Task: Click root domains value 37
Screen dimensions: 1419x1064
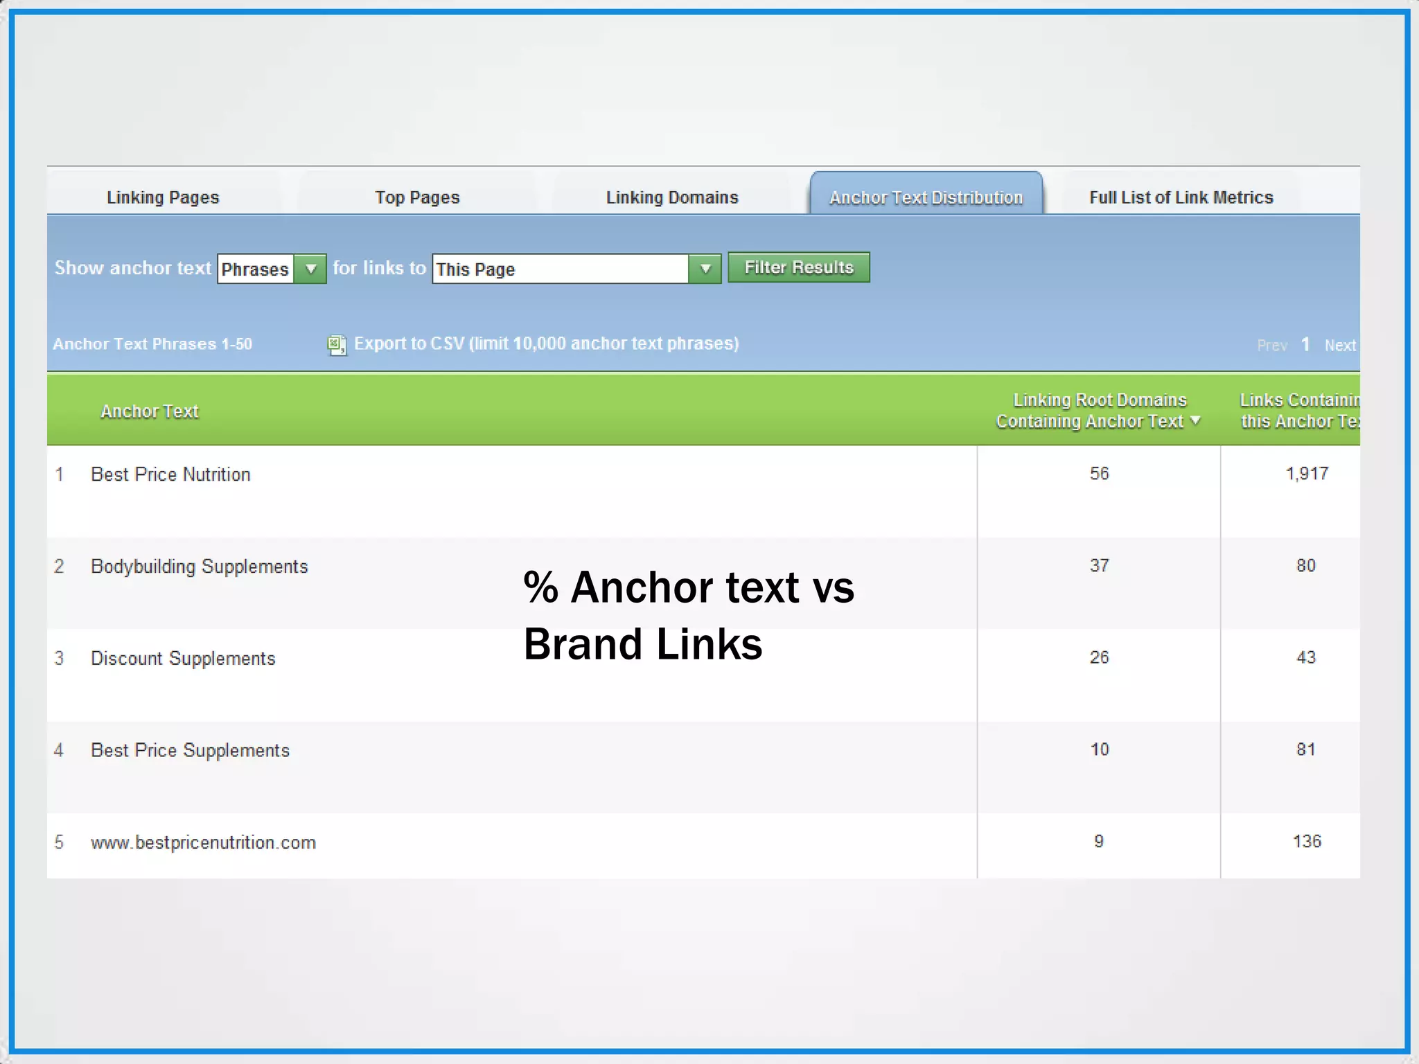Action: [1099, 566]
